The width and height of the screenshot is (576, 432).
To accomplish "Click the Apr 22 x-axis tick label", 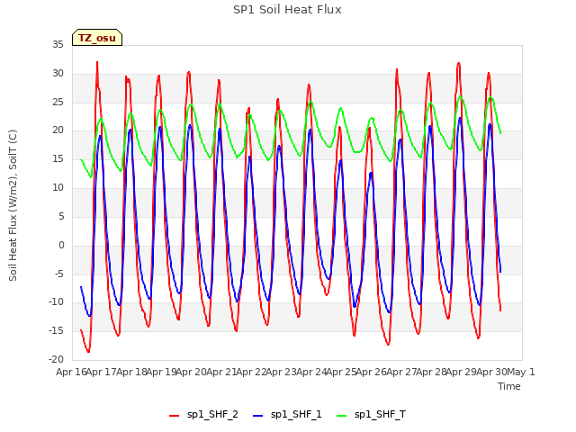I will pyautogui.click(x=251, y=372).
